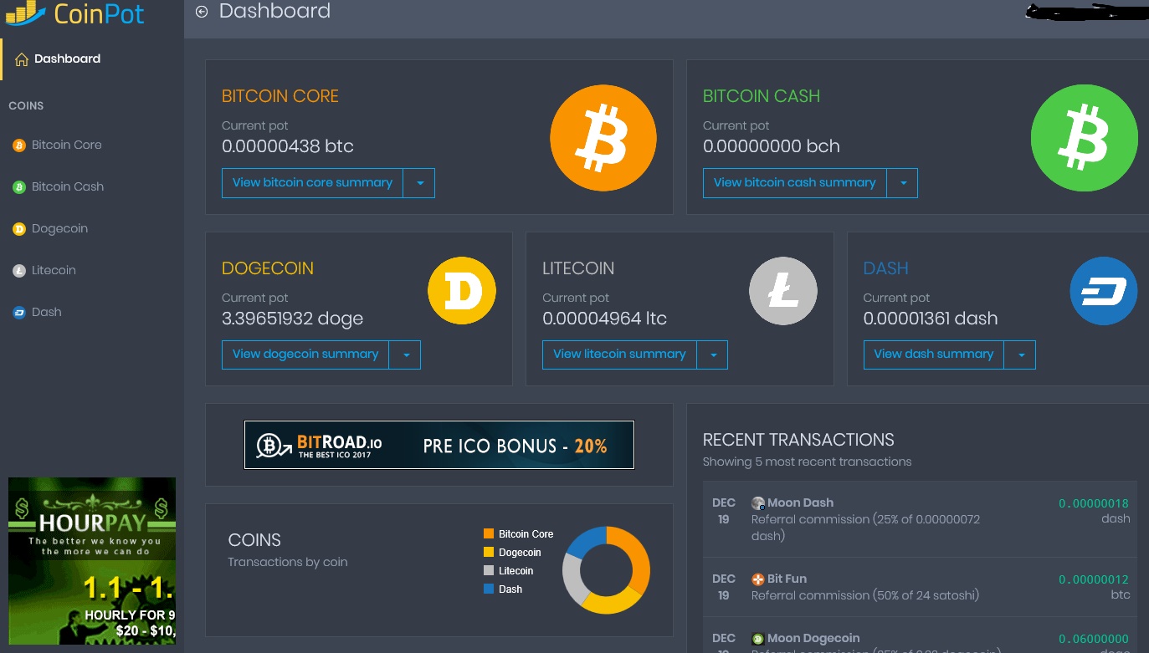Open Bitcoin Cash in the sidebar
Viewport: 1149px width, 653px height.
68,186
